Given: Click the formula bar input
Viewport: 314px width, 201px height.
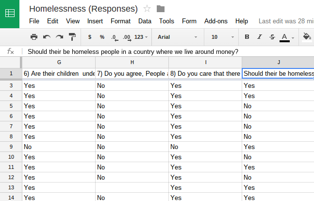Looking at the screenshot, I should point(165,51).
